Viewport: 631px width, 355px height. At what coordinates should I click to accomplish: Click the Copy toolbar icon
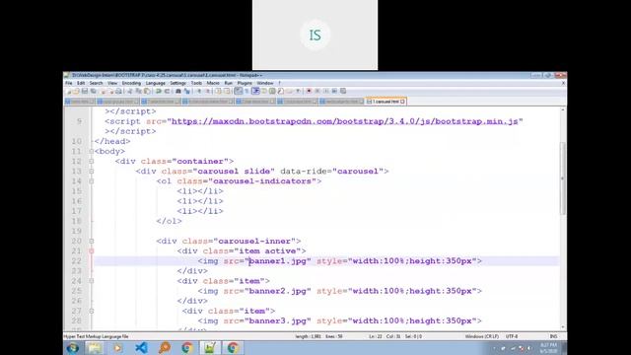[x=138, y=92]
